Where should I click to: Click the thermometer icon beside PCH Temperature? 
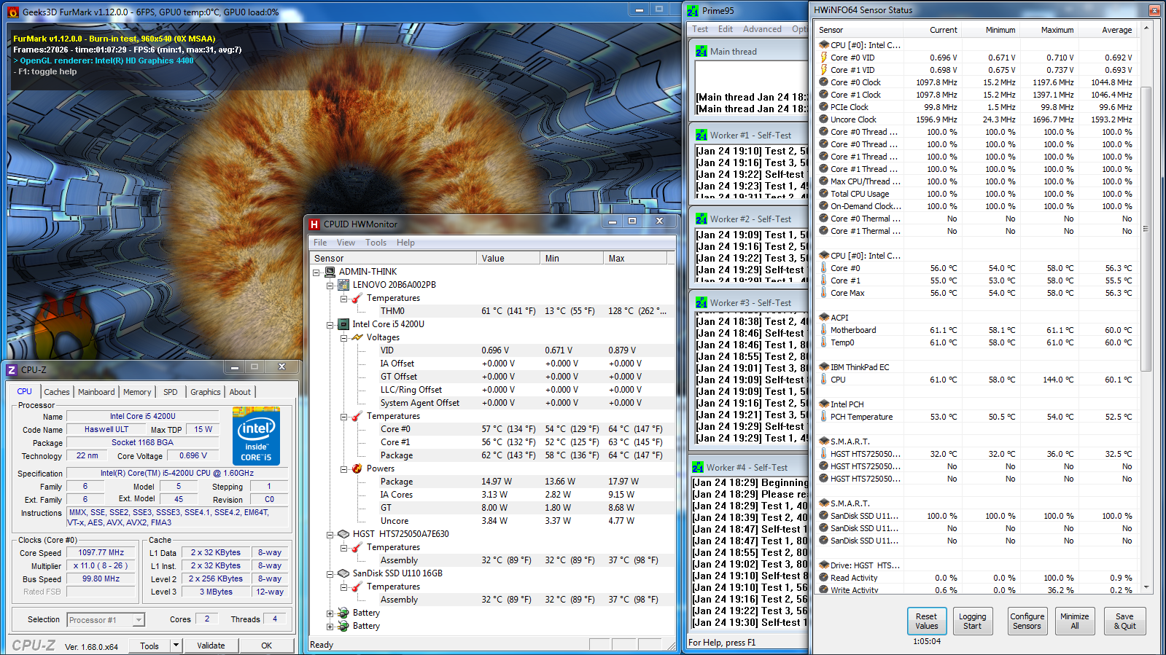[x=824, y=417]
